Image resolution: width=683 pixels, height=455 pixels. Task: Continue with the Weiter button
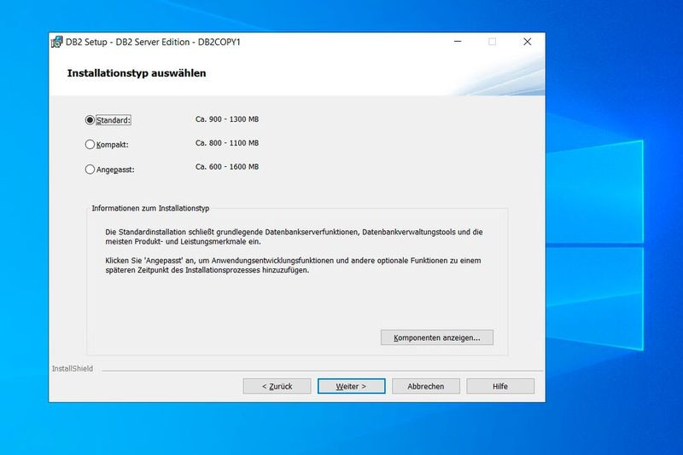click(352, 386)
